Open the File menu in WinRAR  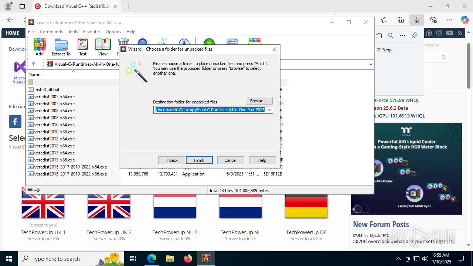pyautogui.click(x=31, y=32)
